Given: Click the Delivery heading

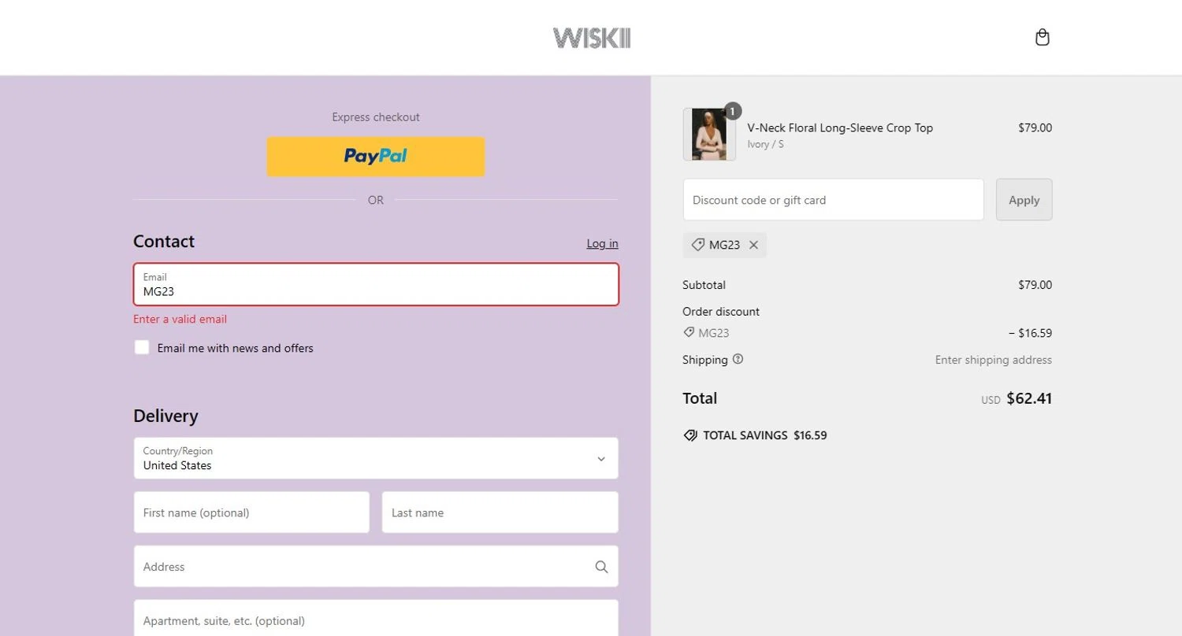Looking at the screenshot, I should (x=165, y=416).
